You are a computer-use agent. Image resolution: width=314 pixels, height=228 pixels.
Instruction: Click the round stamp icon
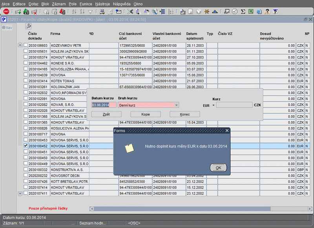point(235,12)
